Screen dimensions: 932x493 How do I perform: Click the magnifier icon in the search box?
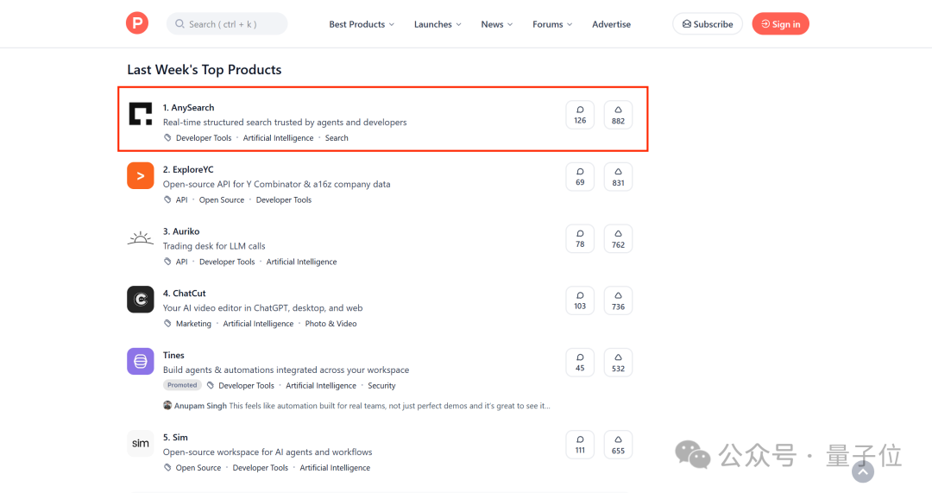(x=179, y=24)
